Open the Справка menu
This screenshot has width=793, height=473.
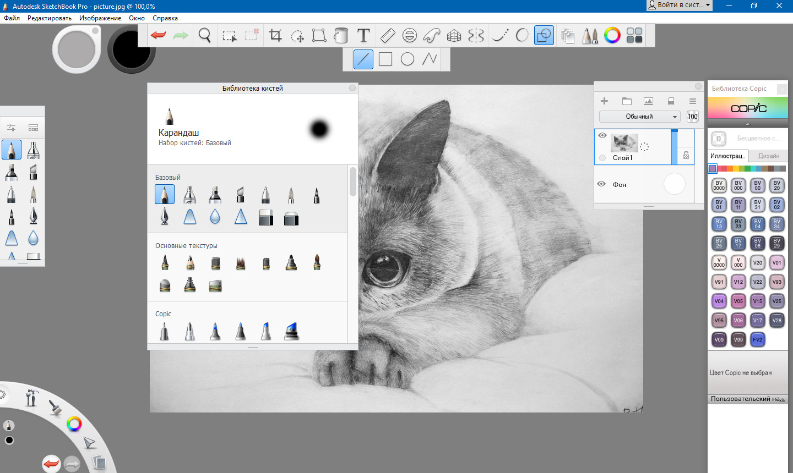coord(165,18)
